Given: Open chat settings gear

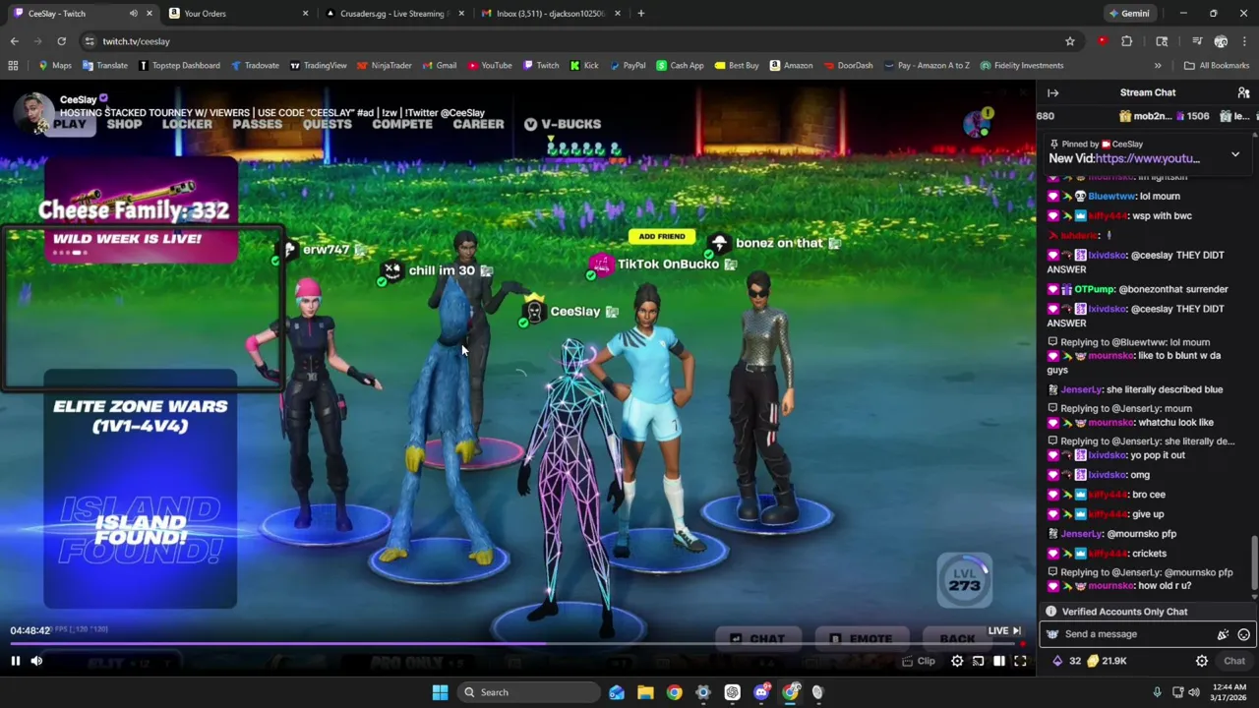Looking at the screenshot, I should click(x=1201, y=661).
